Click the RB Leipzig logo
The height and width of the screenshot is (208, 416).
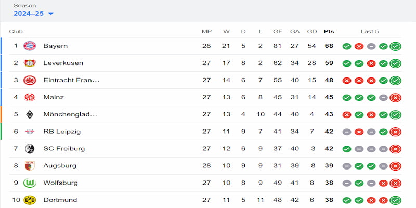click(x=30, y=132)
